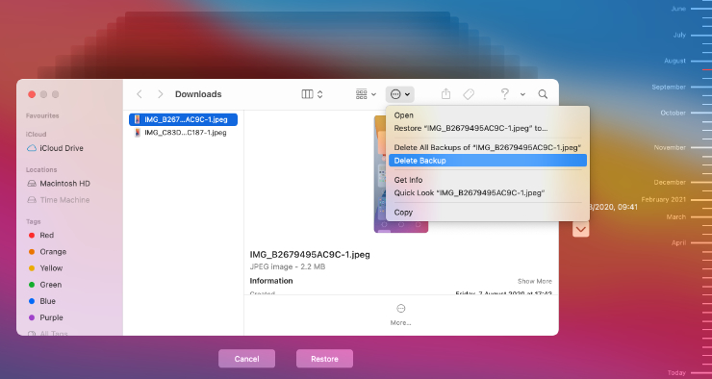
Task: Jump to Today on the timeline
Action: tap(676, 372)
